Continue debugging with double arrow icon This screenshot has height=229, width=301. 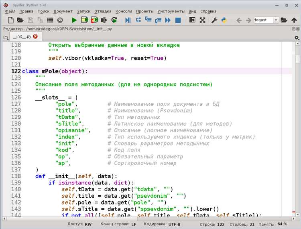168,20
